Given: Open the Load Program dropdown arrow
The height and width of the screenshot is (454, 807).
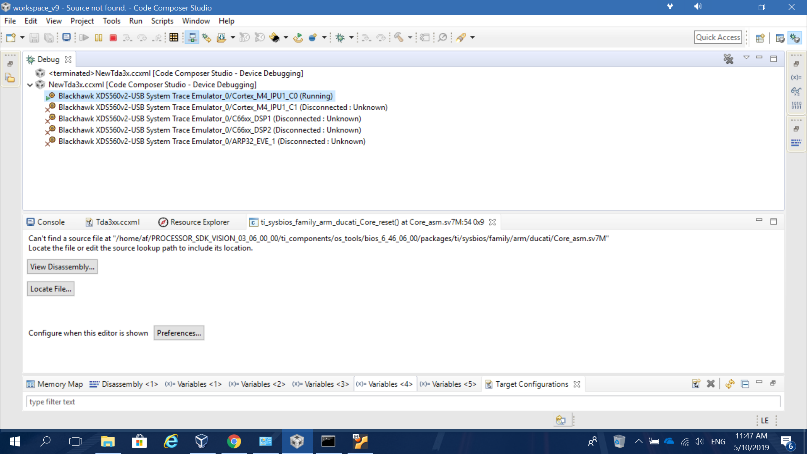Looking at the screenshot, I should [232, 37].
